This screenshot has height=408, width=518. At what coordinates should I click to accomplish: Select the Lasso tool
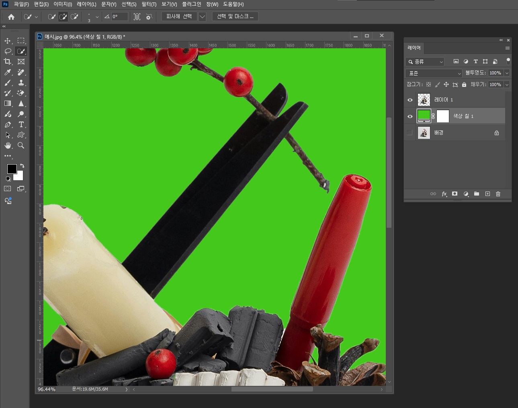coord(8,51)
